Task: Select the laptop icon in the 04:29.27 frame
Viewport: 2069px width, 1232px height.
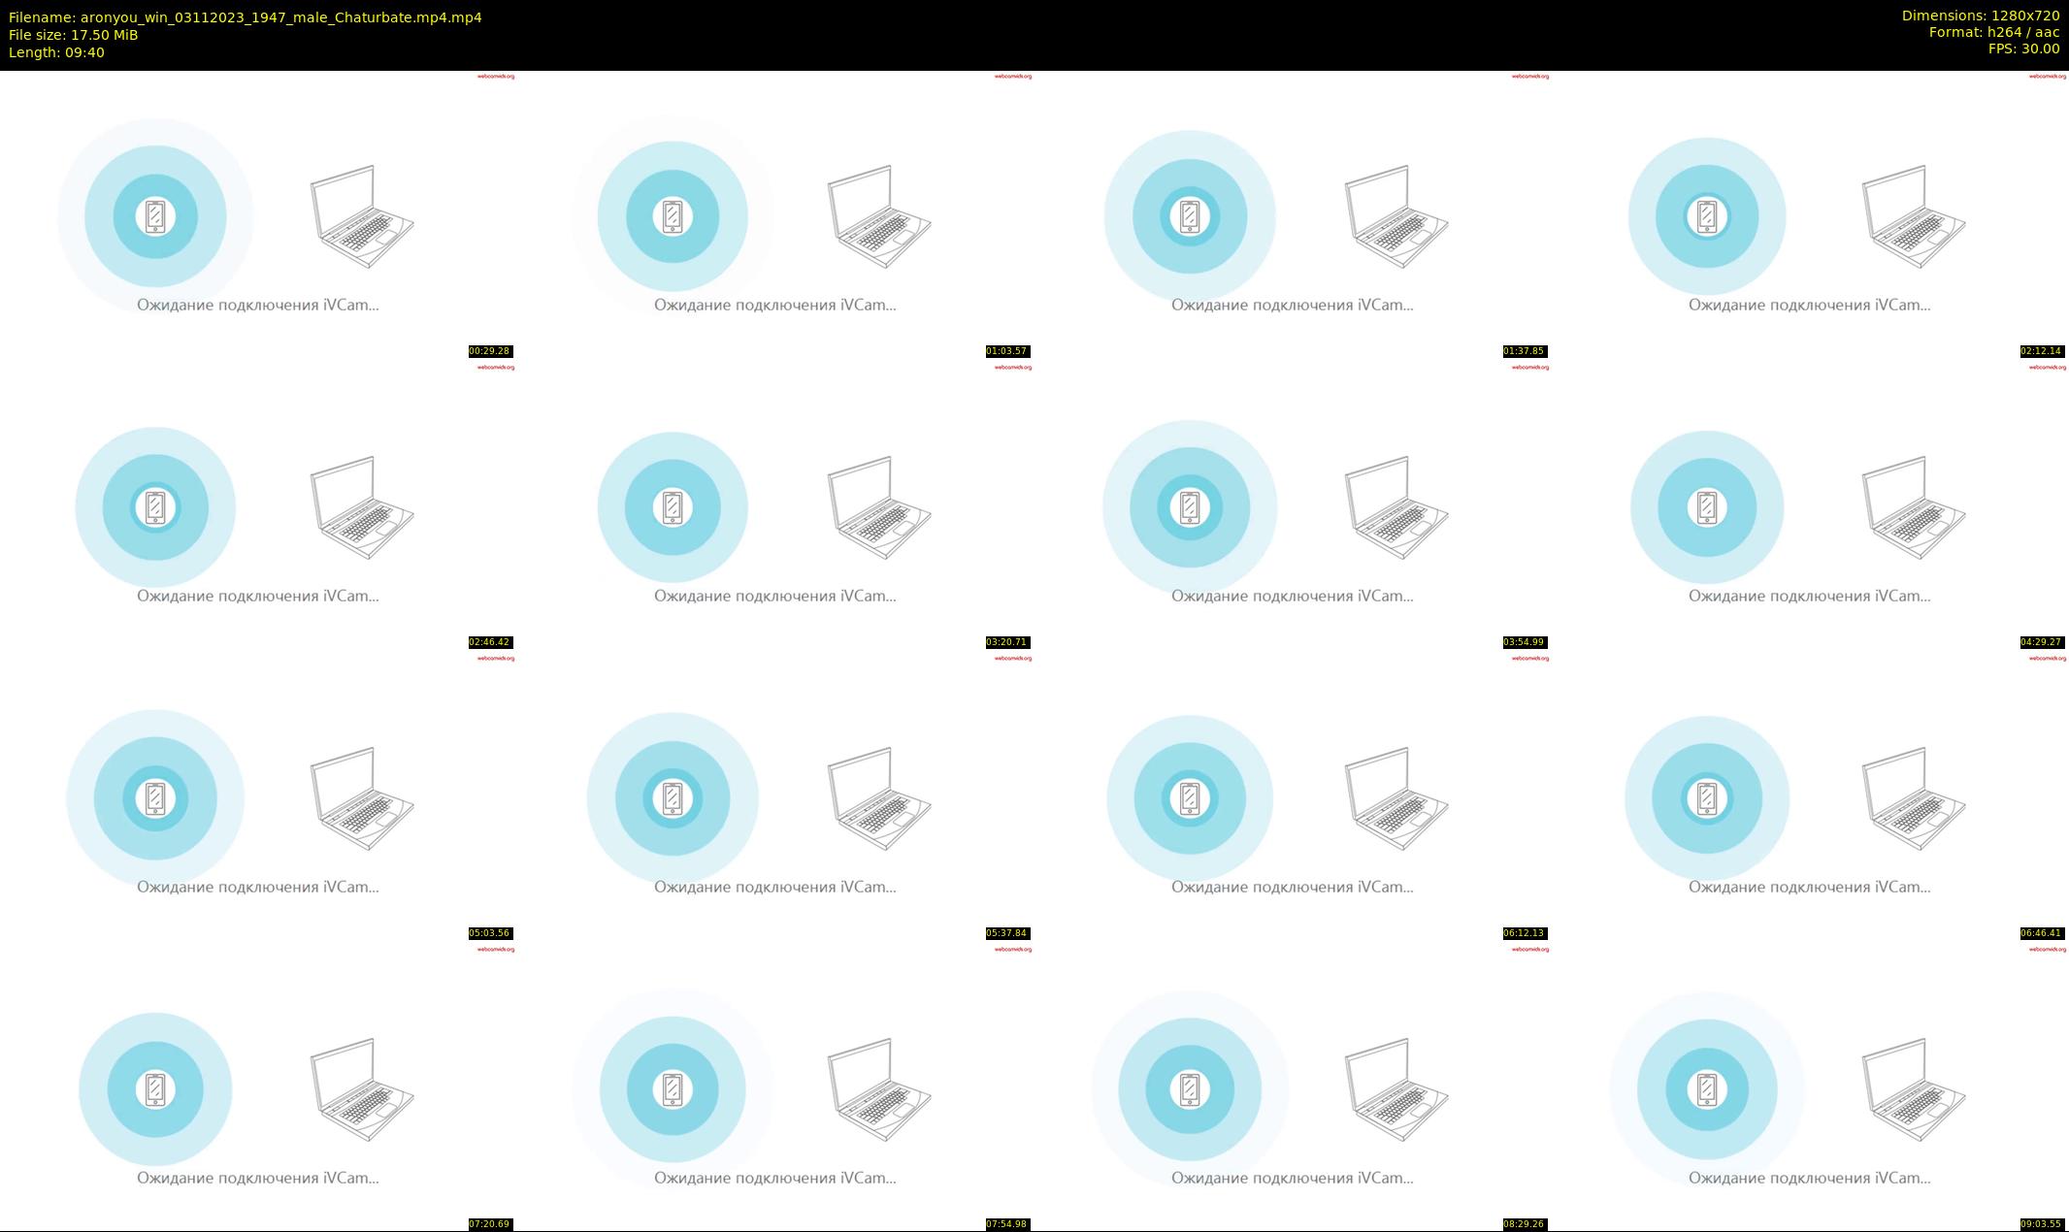Action: (x=1914, y=507)
